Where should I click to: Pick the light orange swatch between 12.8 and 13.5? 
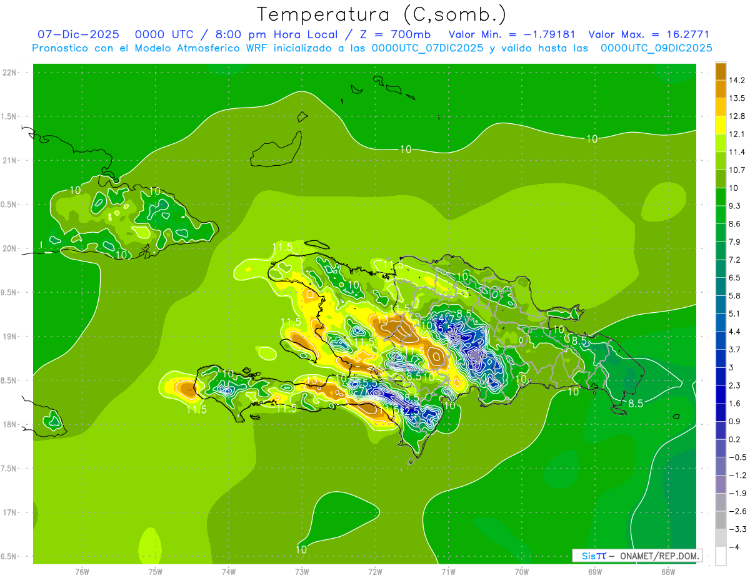(721, 107)
